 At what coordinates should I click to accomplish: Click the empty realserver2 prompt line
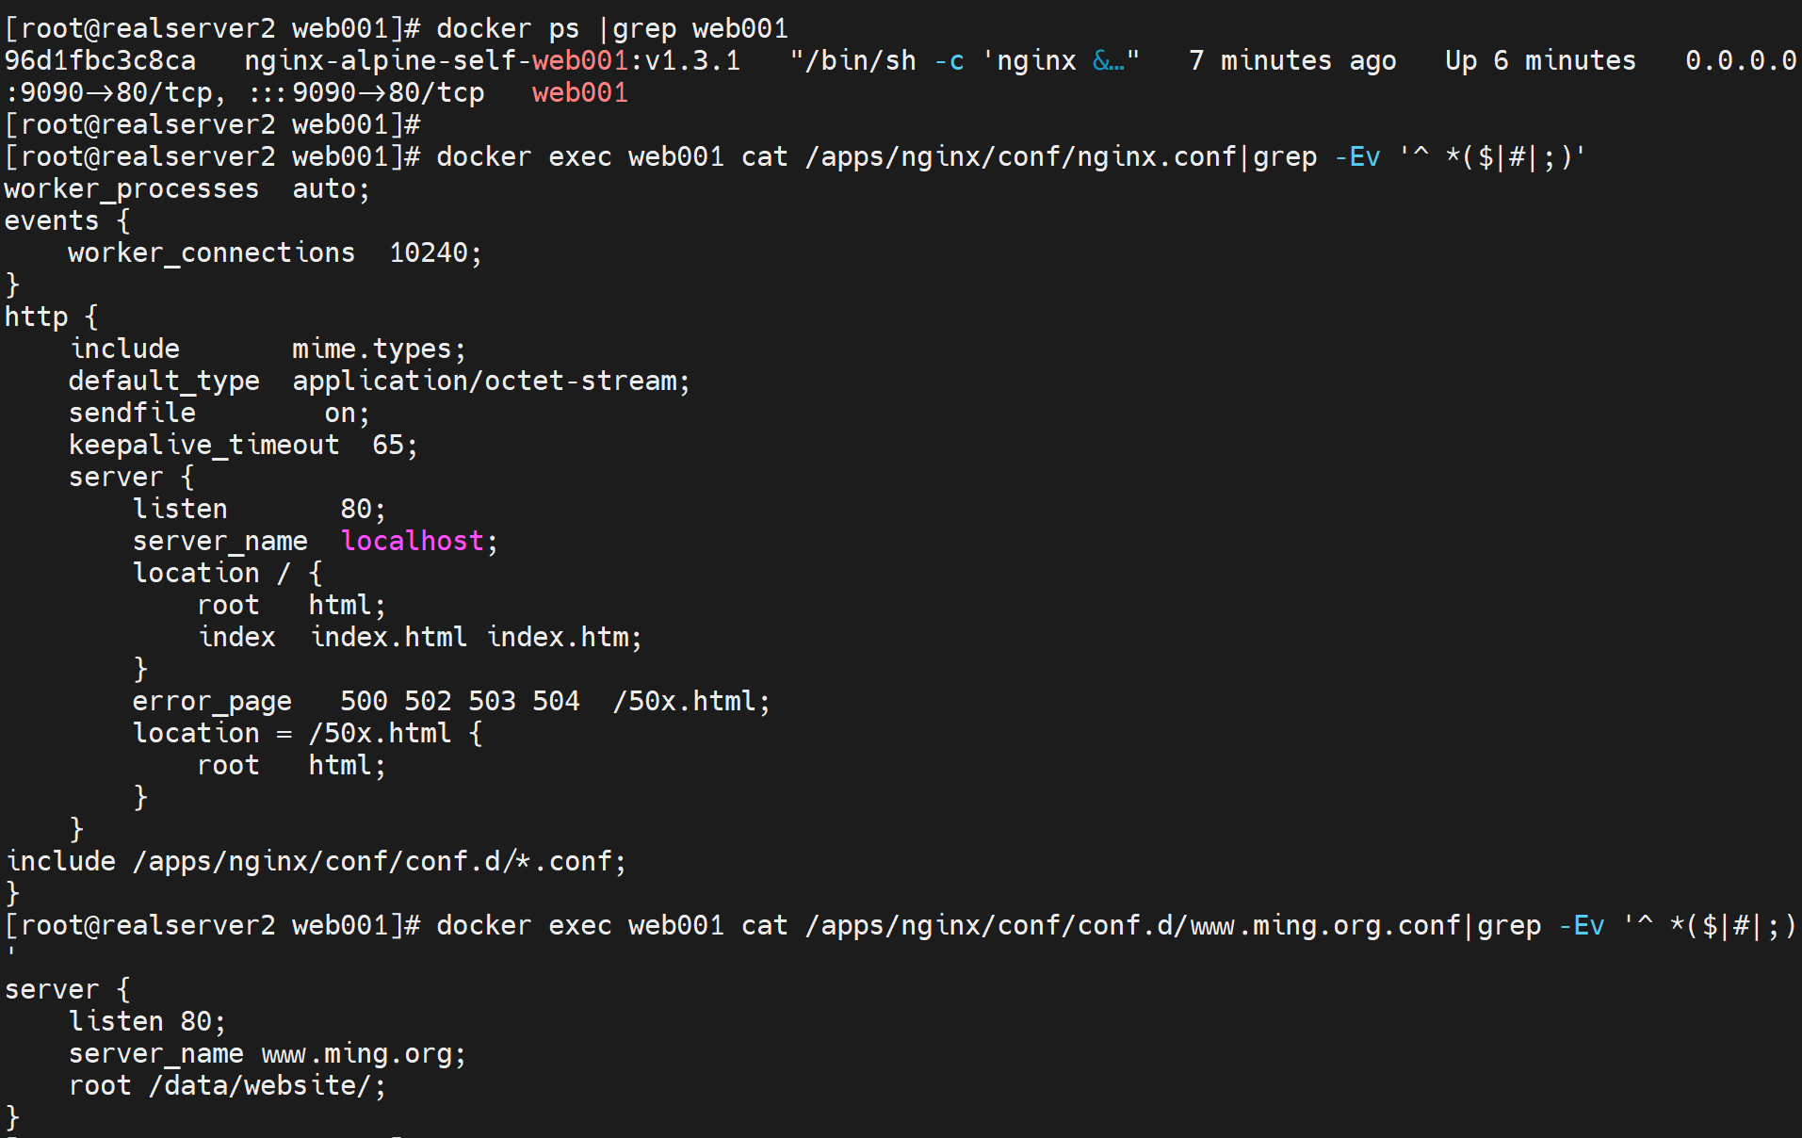[212, 125]
